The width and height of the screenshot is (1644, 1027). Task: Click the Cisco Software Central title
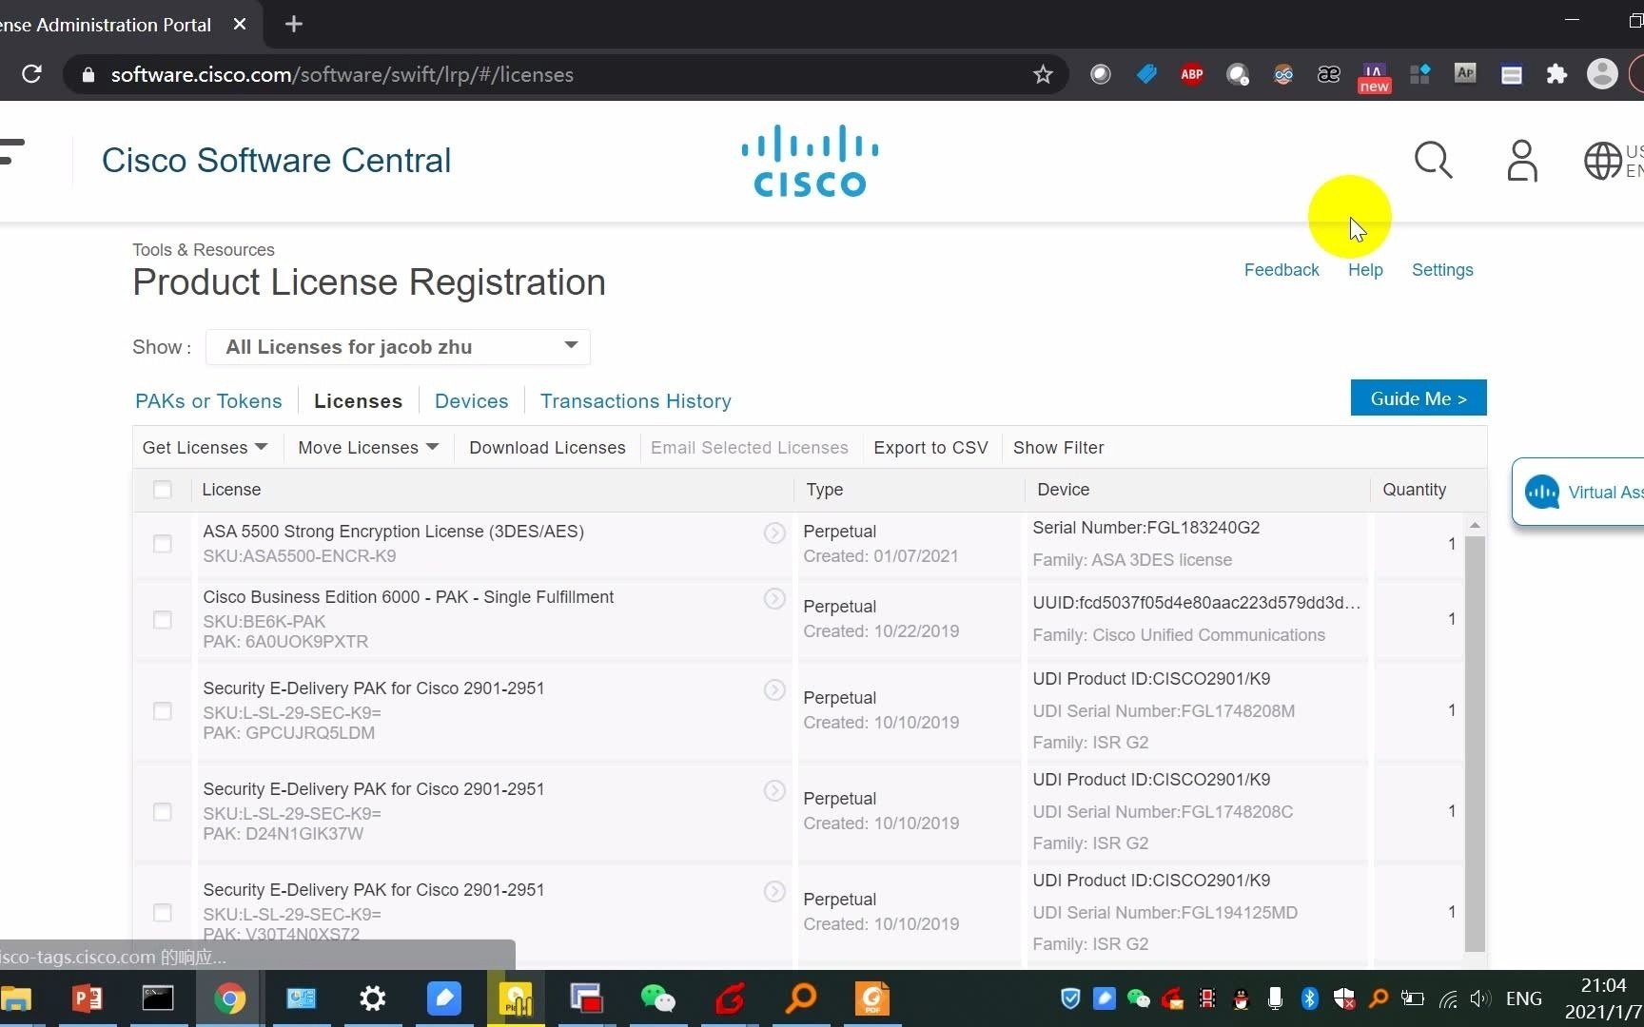276,161
